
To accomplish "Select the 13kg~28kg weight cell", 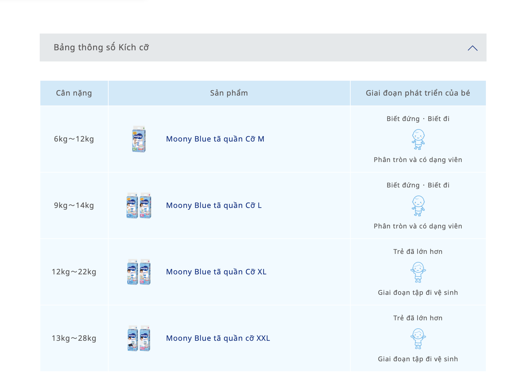I will [x=74, y=338].
